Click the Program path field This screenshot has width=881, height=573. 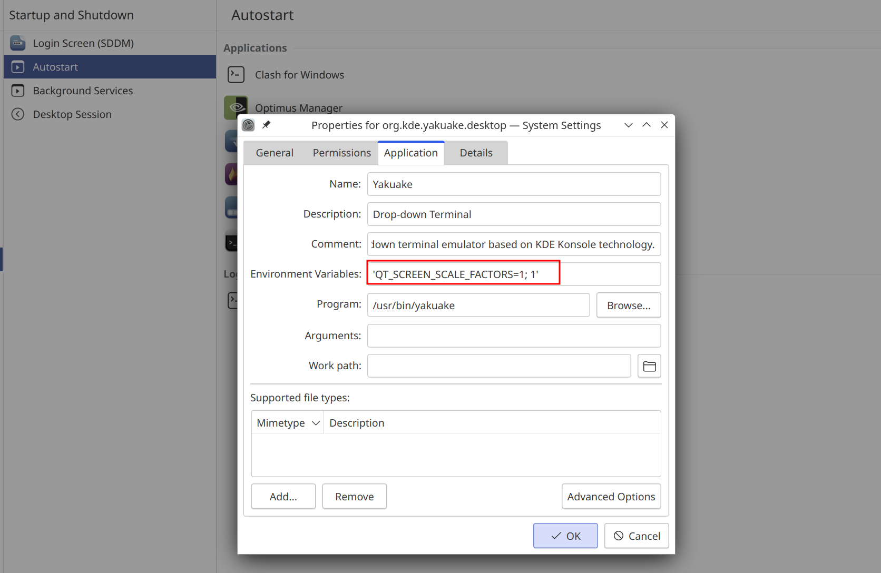[x=478, y=305]
